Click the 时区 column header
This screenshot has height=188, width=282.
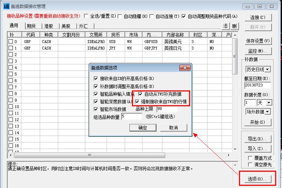tap(198, 35)
